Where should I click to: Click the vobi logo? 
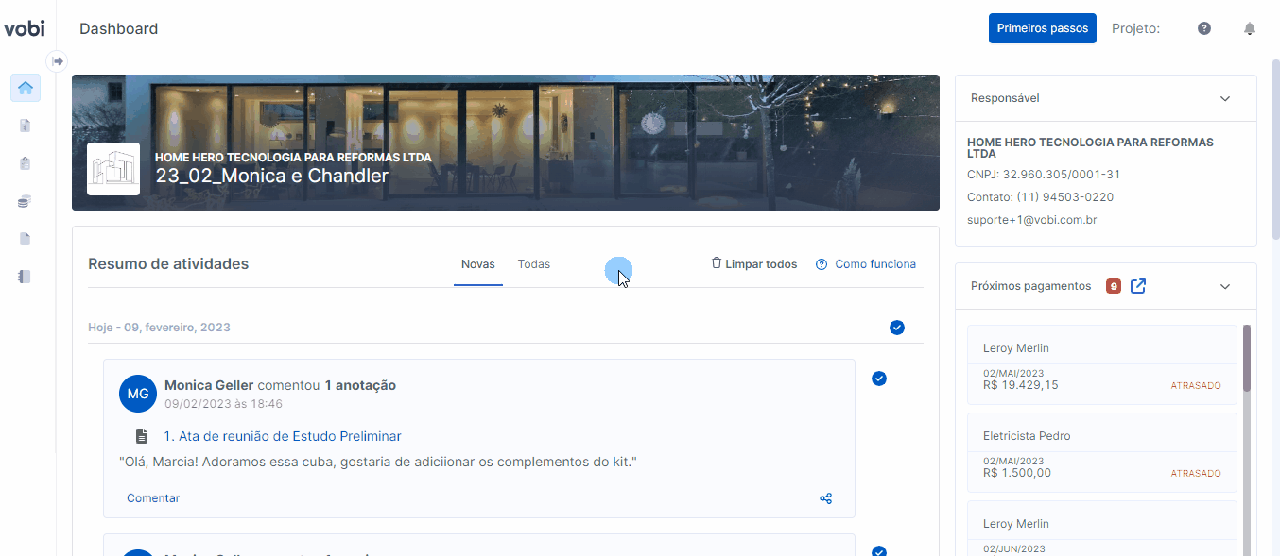24,28
